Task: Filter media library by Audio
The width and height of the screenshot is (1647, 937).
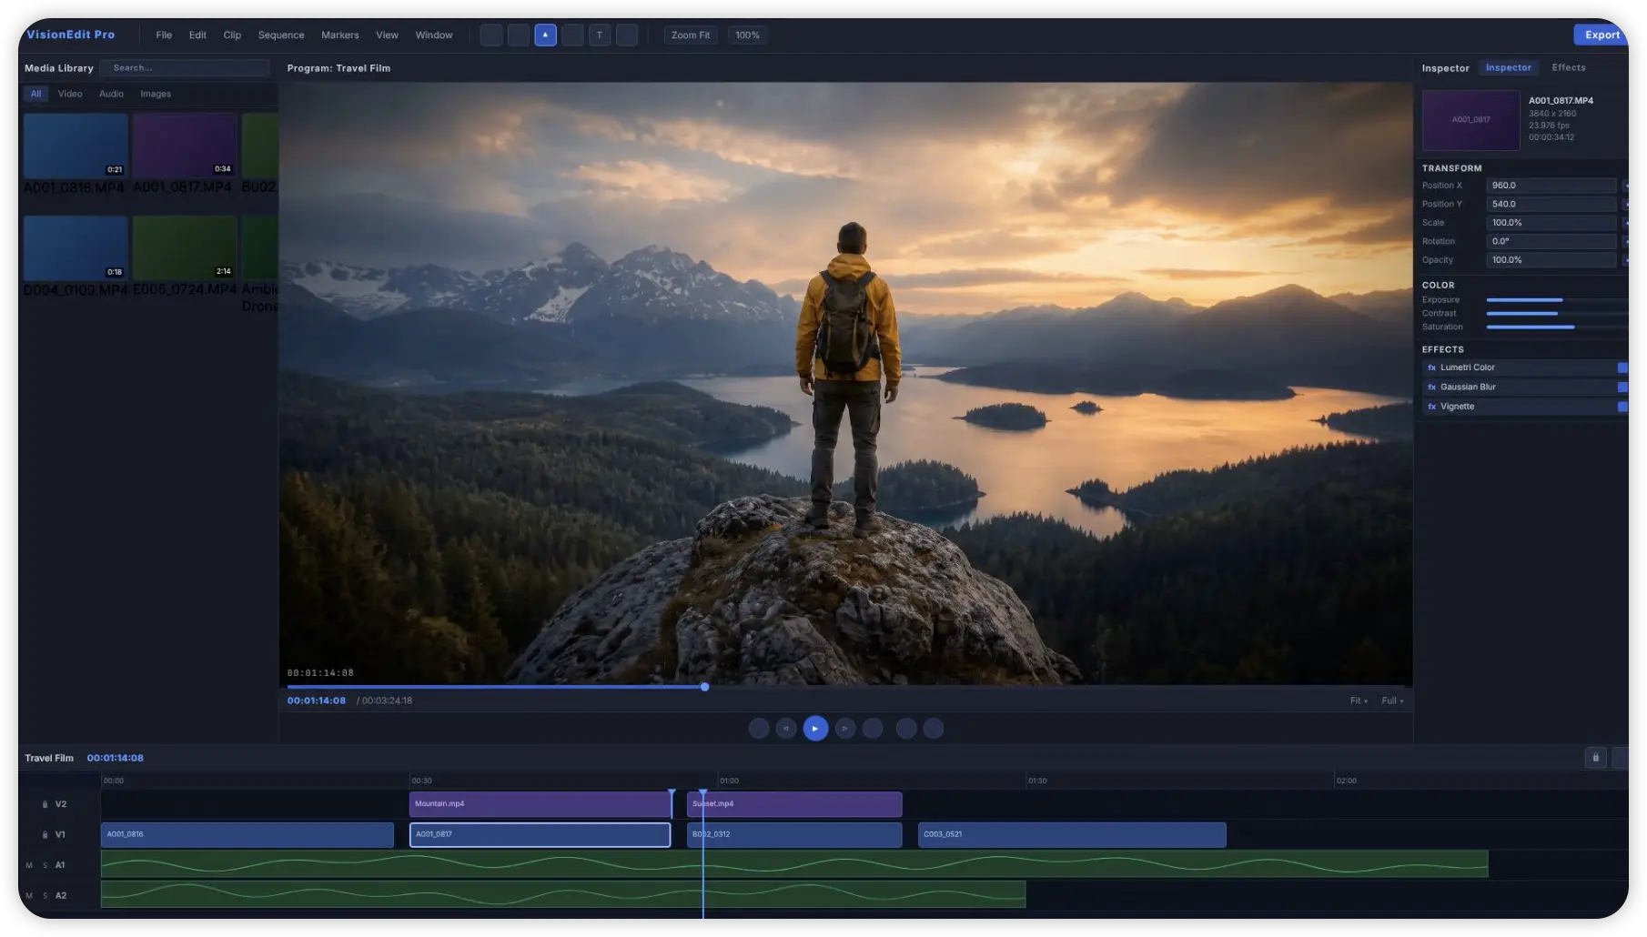Action: point(111,94)
